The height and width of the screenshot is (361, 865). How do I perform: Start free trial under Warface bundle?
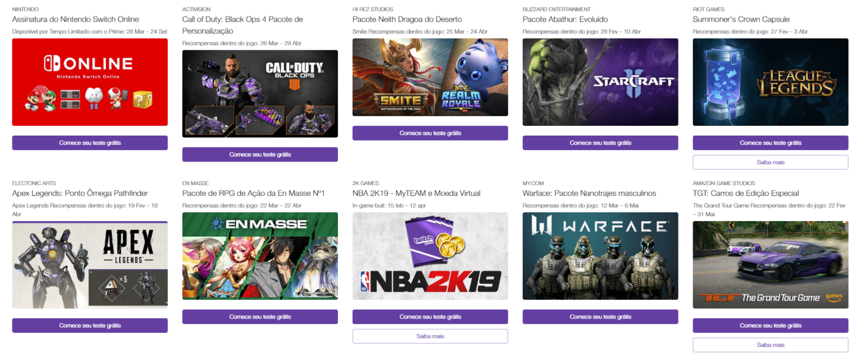[600, 317]
